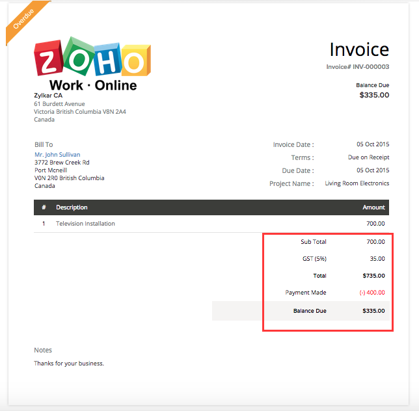This screenshot has height=411, width=419.
Task: Click line item amount 700.00
Action: click(x=375, y=224)
